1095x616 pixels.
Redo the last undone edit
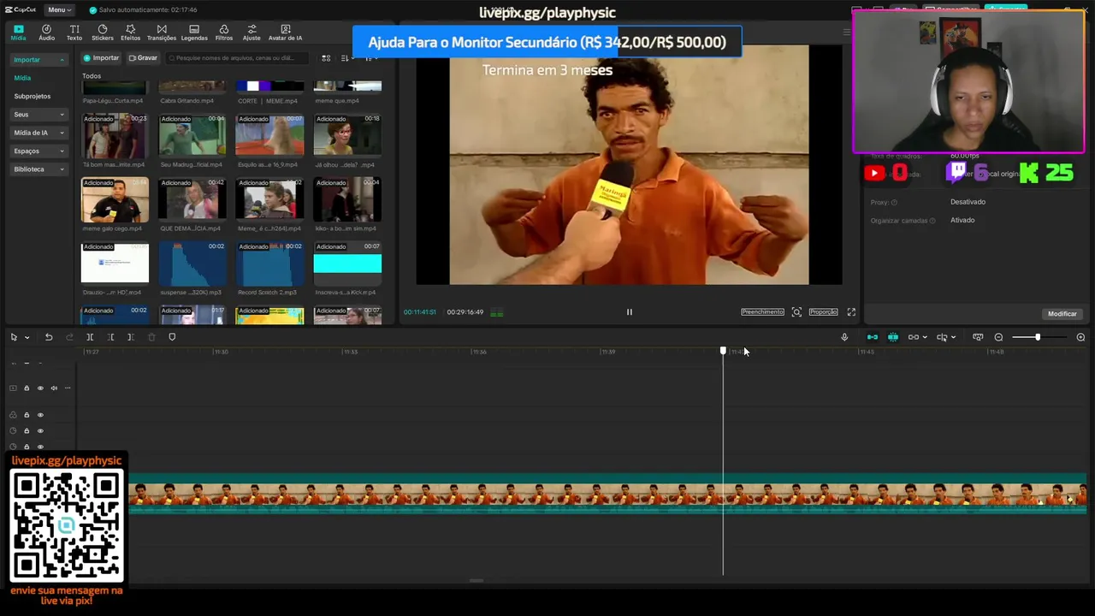[69, 337]
